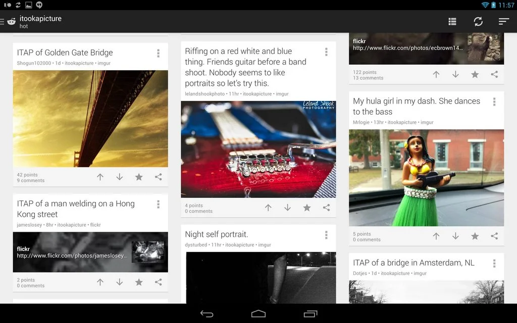Upvote the hula girl post
The width and height of the screenshot is (517, 323).
tap(436, 236)
